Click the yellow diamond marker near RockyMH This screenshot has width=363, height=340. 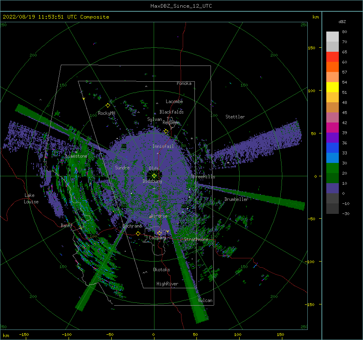point(108,106)
